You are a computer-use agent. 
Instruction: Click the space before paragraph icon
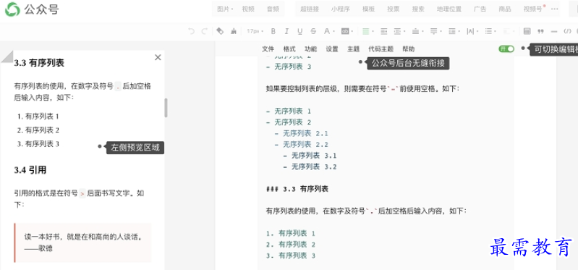click(415, 31)
